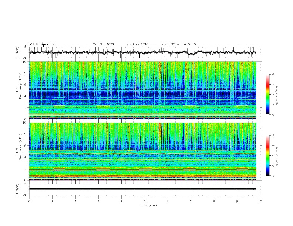Click tick label "7" on the Time axis
This screenshot has width=293, height=226.
point(191,201)
